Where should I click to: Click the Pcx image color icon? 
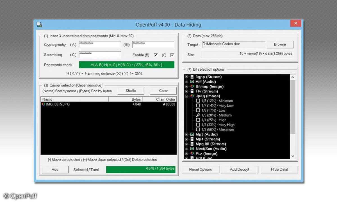point(192,153)
